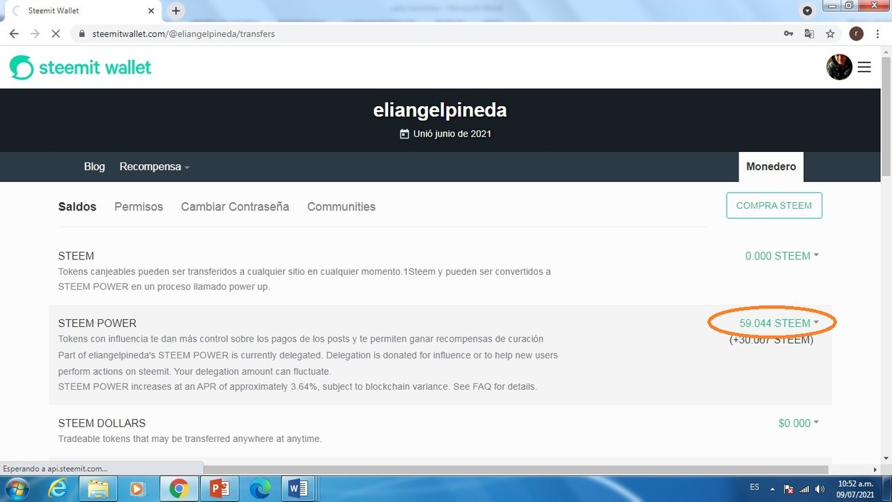Expand the Recompensa dropdown

click(x=154, y=167)
